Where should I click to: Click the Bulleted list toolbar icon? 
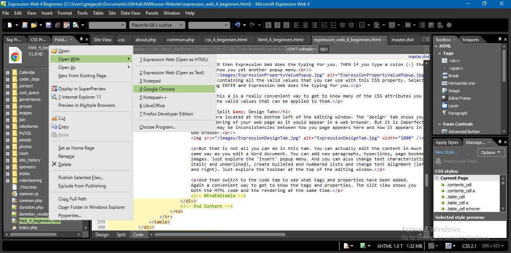(x=333, y=25)
